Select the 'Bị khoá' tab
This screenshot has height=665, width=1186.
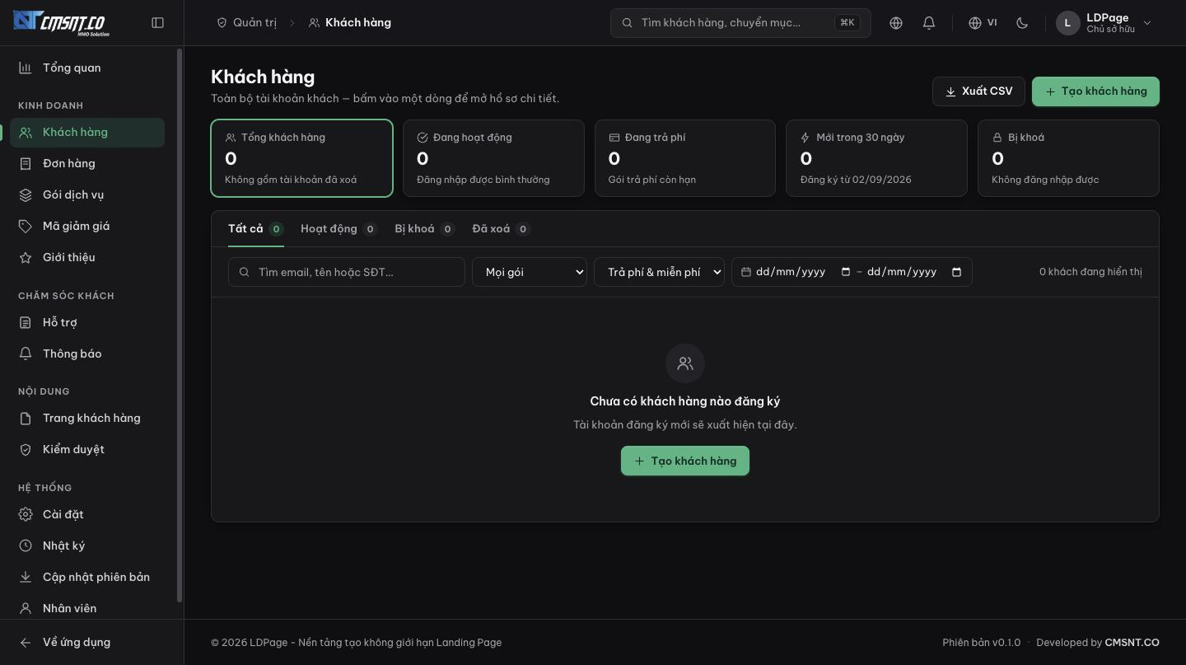pyautogui.click(x=424, y=229)
